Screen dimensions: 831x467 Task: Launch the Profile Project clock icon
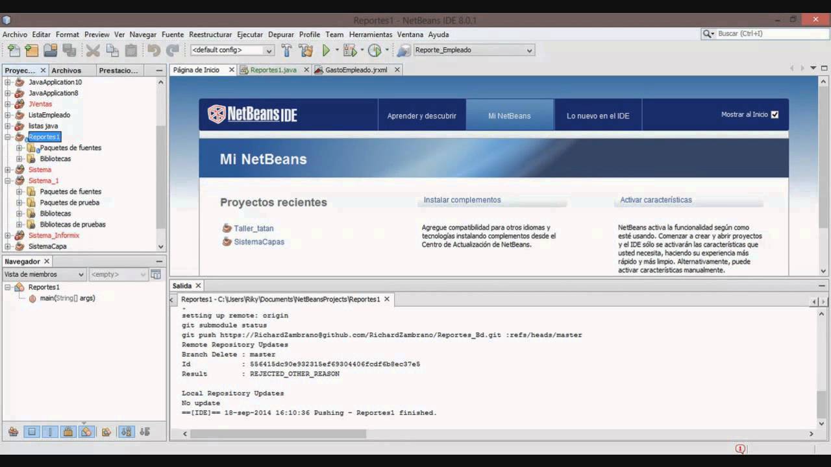375,50
